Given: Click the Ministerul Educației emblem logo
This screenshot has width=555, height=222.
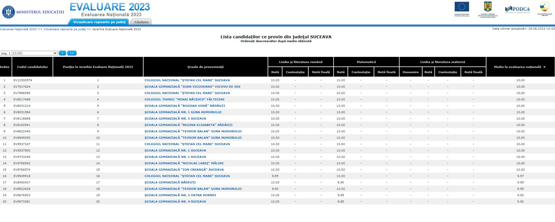Looking at the screenshot, I should 8,12.
